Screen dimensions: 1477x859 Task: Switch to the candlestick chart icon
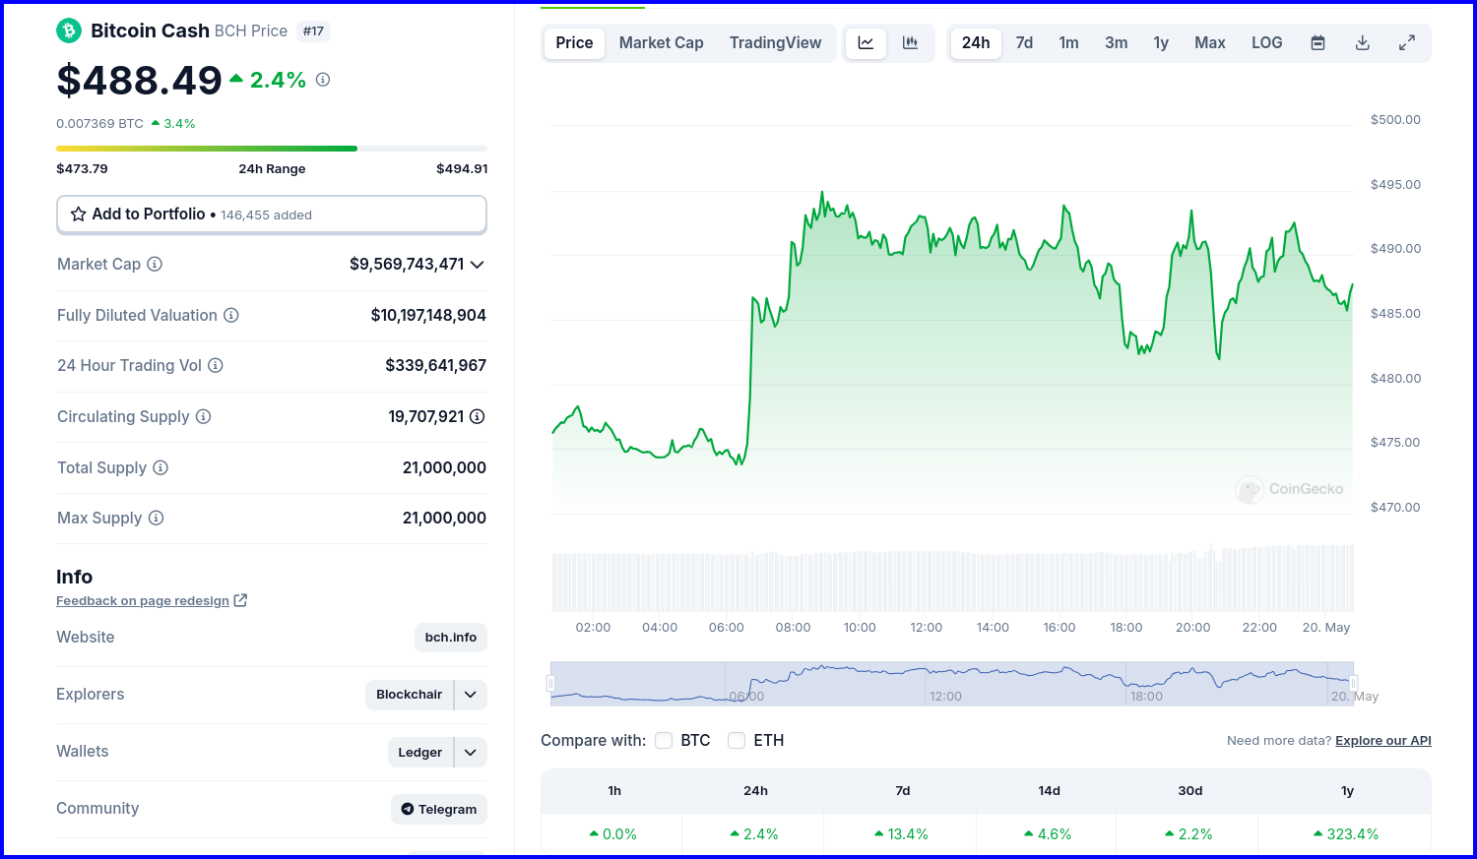point(910,43)
